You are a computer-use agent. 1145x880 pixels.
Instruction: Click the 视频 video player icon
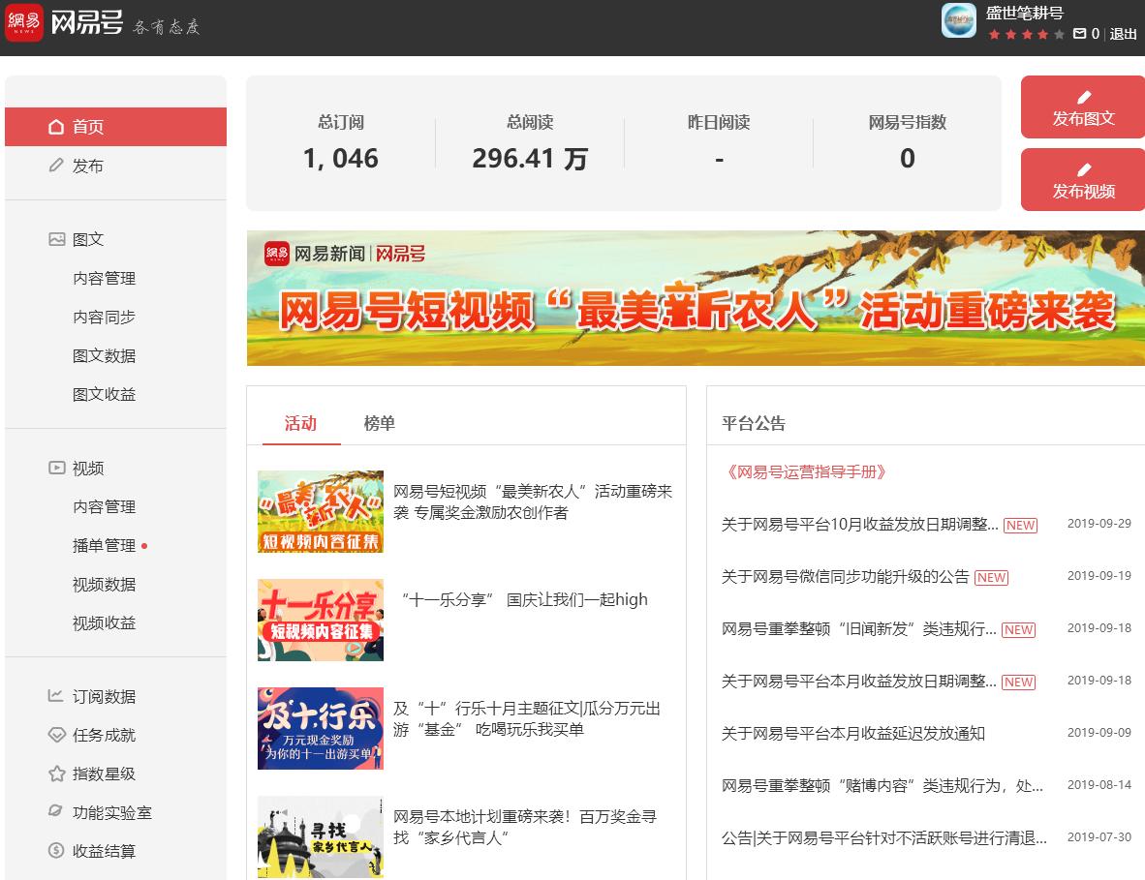56,468
